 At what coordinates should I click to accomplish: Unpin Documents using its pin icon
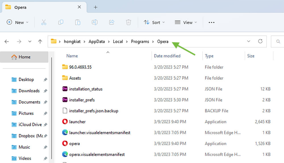tap(45, 102)
